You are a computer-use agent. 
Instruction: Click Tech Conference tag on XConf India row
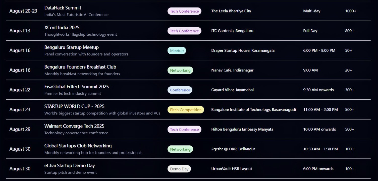coord(184,31)
